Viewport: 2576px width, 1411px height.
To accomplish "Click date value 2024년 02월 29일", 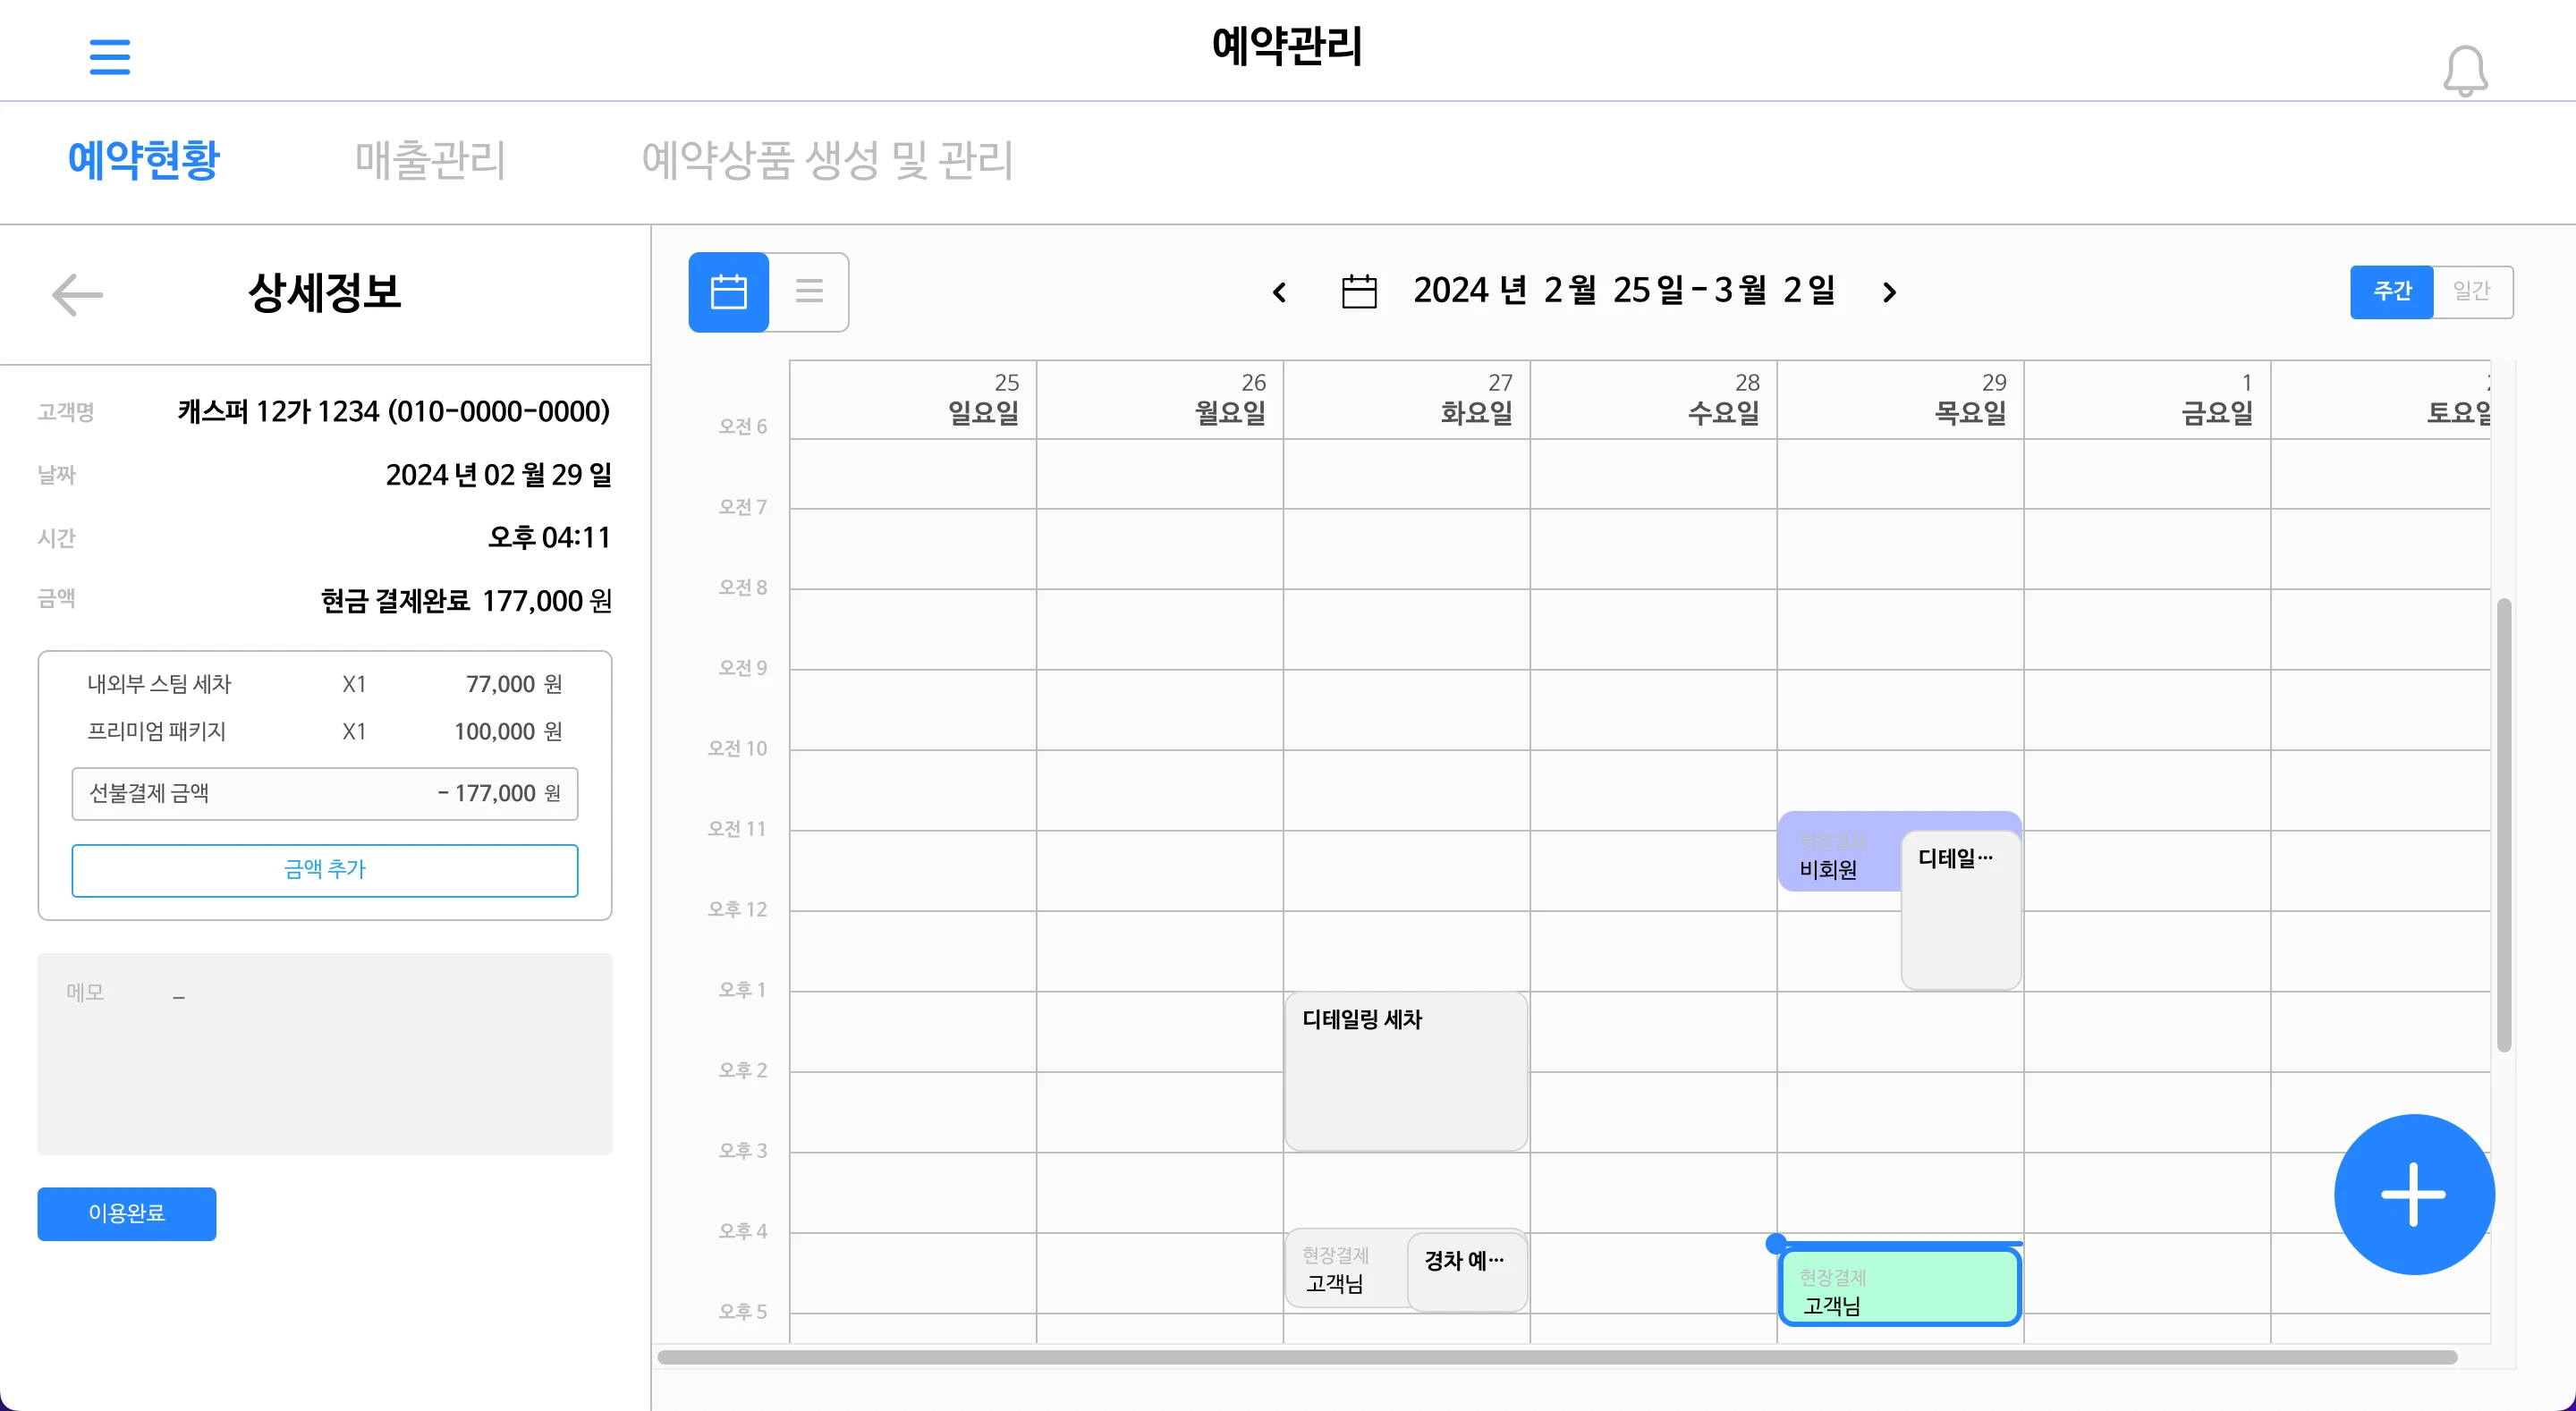I will click(499, 474).
